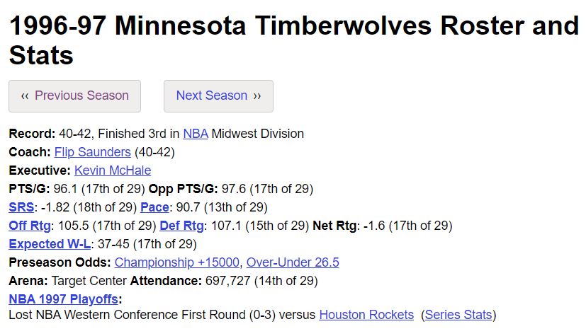
Task: Open coach Flip Saunders' page
Action: 93,152
